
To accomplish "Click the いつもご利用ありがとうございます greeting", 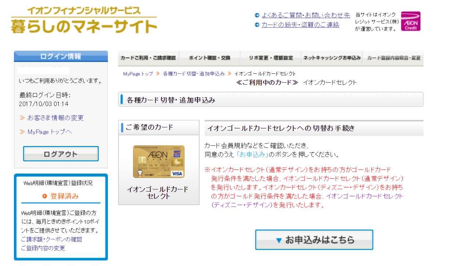I will pos(61,81).
